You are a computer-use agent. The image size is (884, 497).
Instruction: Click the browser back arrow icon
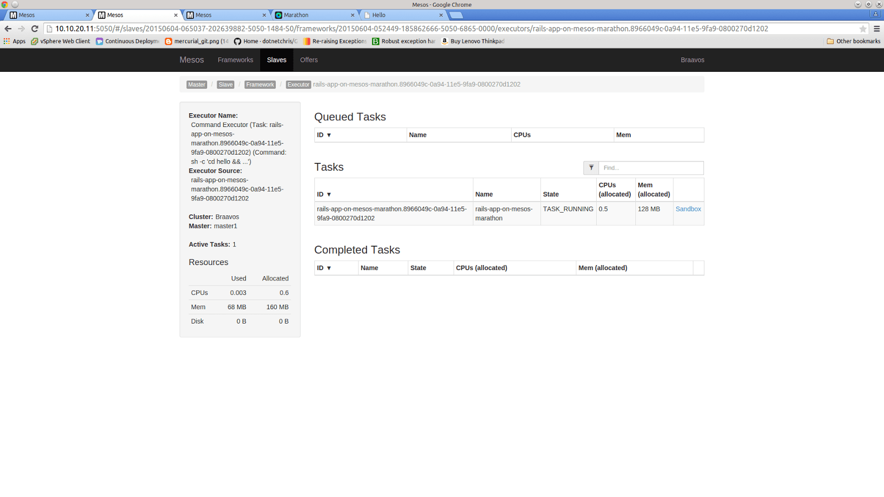tap(8, 29)
